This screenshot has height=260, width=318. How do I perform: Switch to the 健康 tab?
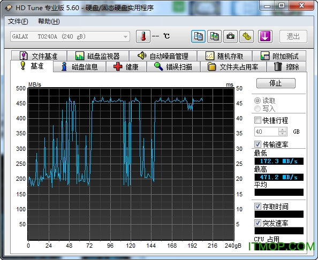126,67
